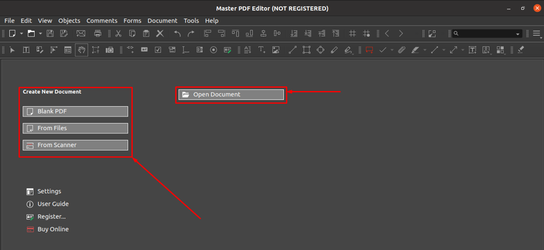The image size is (544, 250).
Task: Click the Copy icon in toolbar
Action: [132, 33]
